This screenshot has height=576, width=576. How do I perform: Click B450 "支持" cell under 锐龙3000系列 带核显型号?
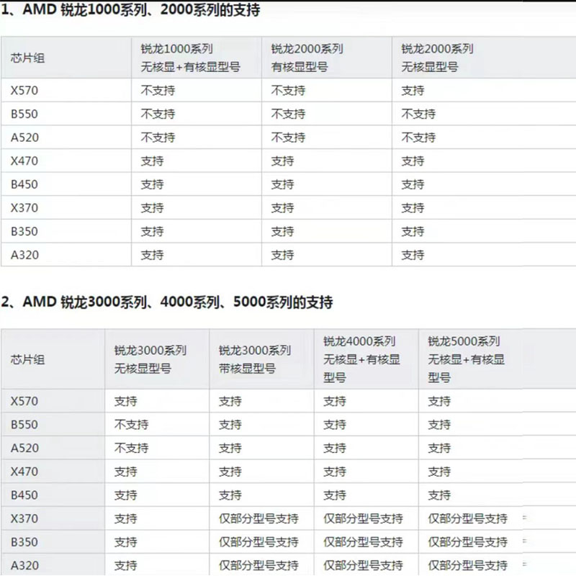pyautogui.click(x=230, y=495)
